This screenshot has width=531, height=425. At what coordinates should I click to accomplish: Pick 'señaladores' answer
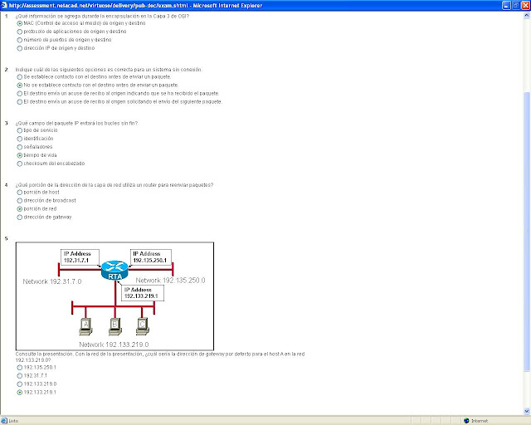[x=20, y=147]
